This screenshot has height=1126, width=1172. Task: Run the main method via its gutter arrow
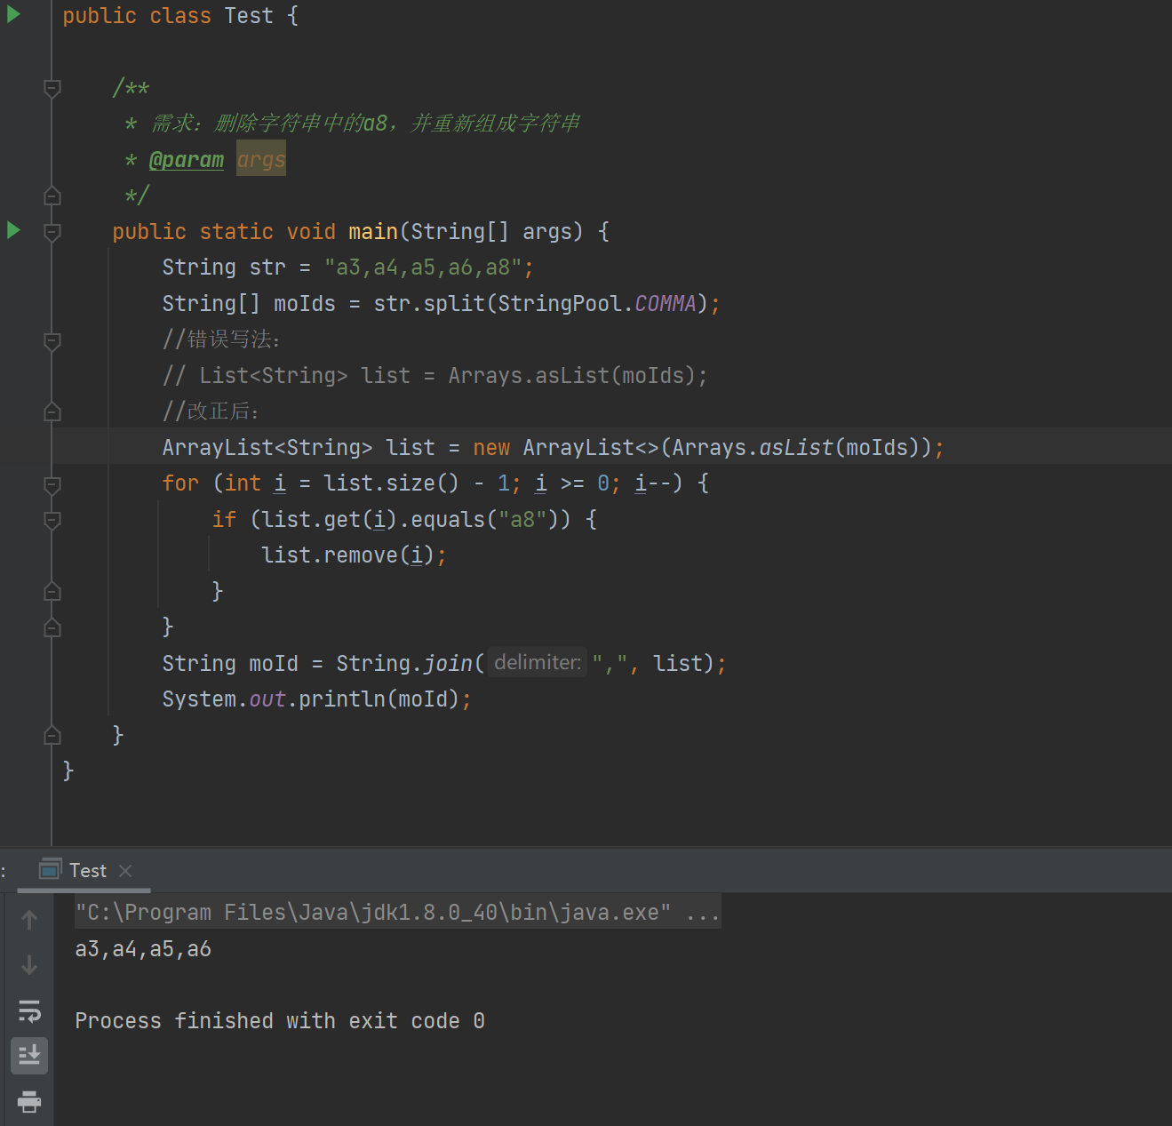(12, 229)
